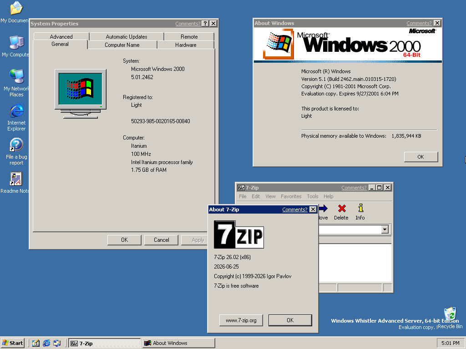The width and height of the screenshot is (466, 349).
Task: Click the 7-Zip taskbar button
Action: coord(104,343)
